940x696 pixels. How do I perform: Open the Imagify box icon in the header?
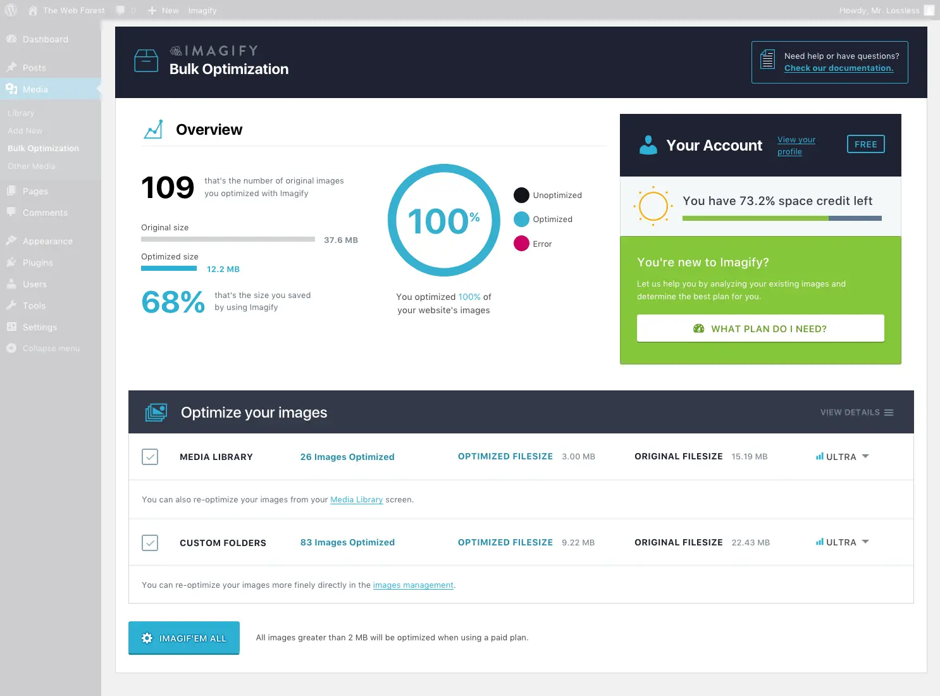pyautogui.click(x=146, y=60)
